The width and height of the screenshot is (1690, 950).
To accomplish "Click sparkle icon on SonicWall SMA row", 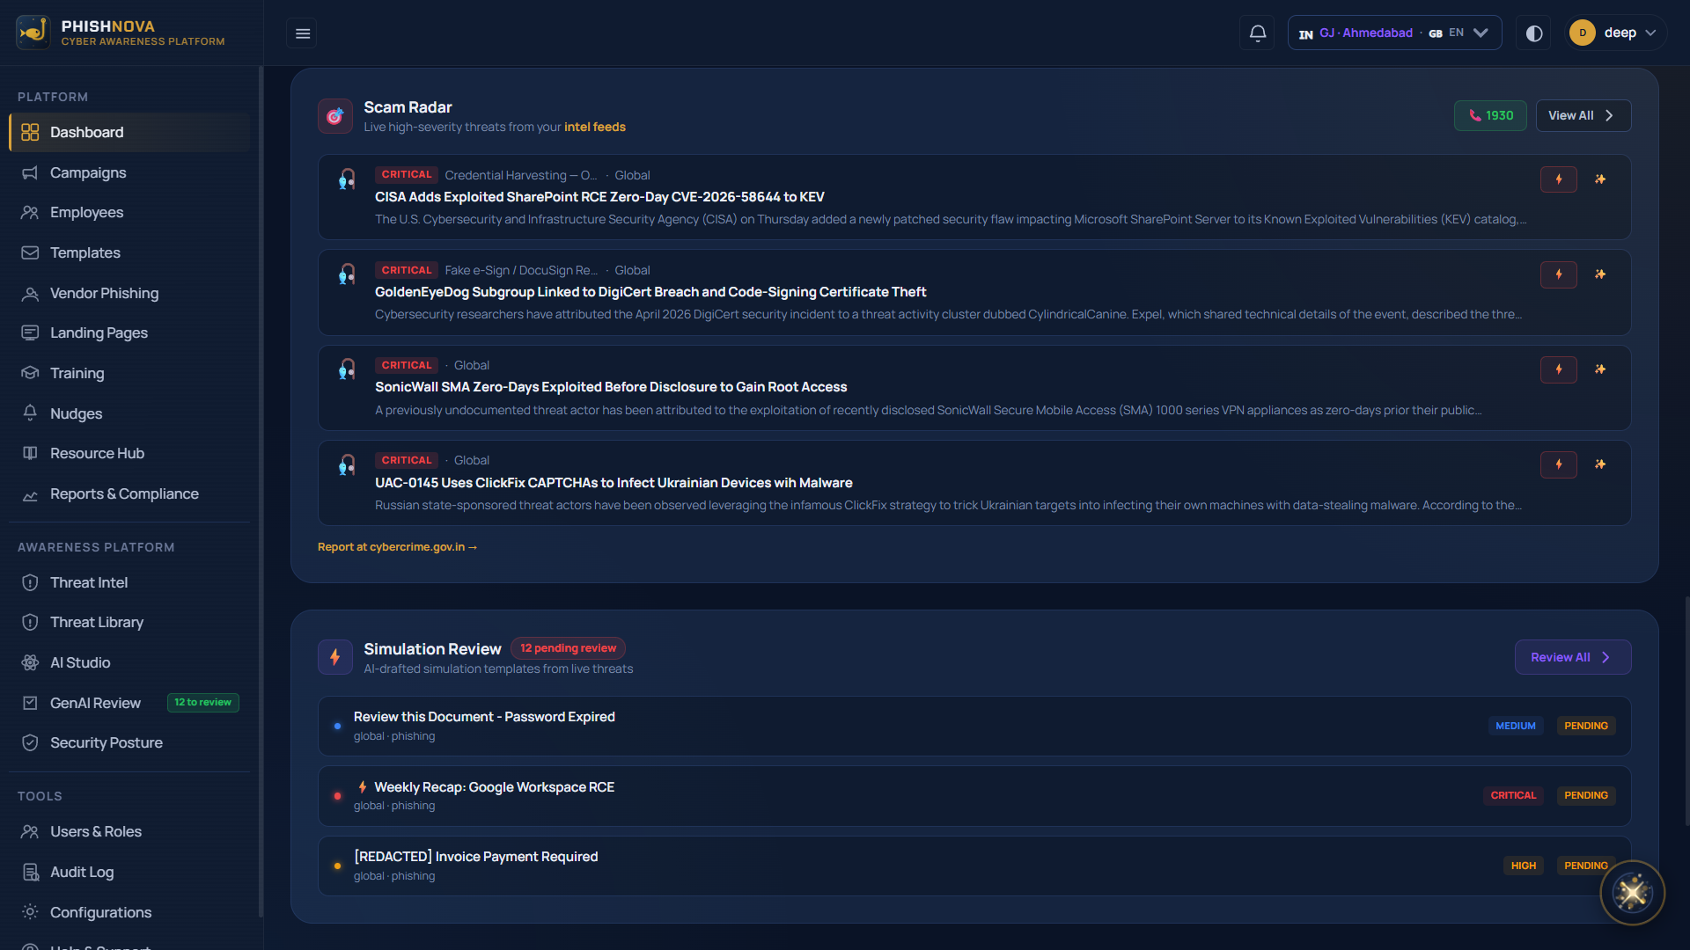I will pos(1600,369).
